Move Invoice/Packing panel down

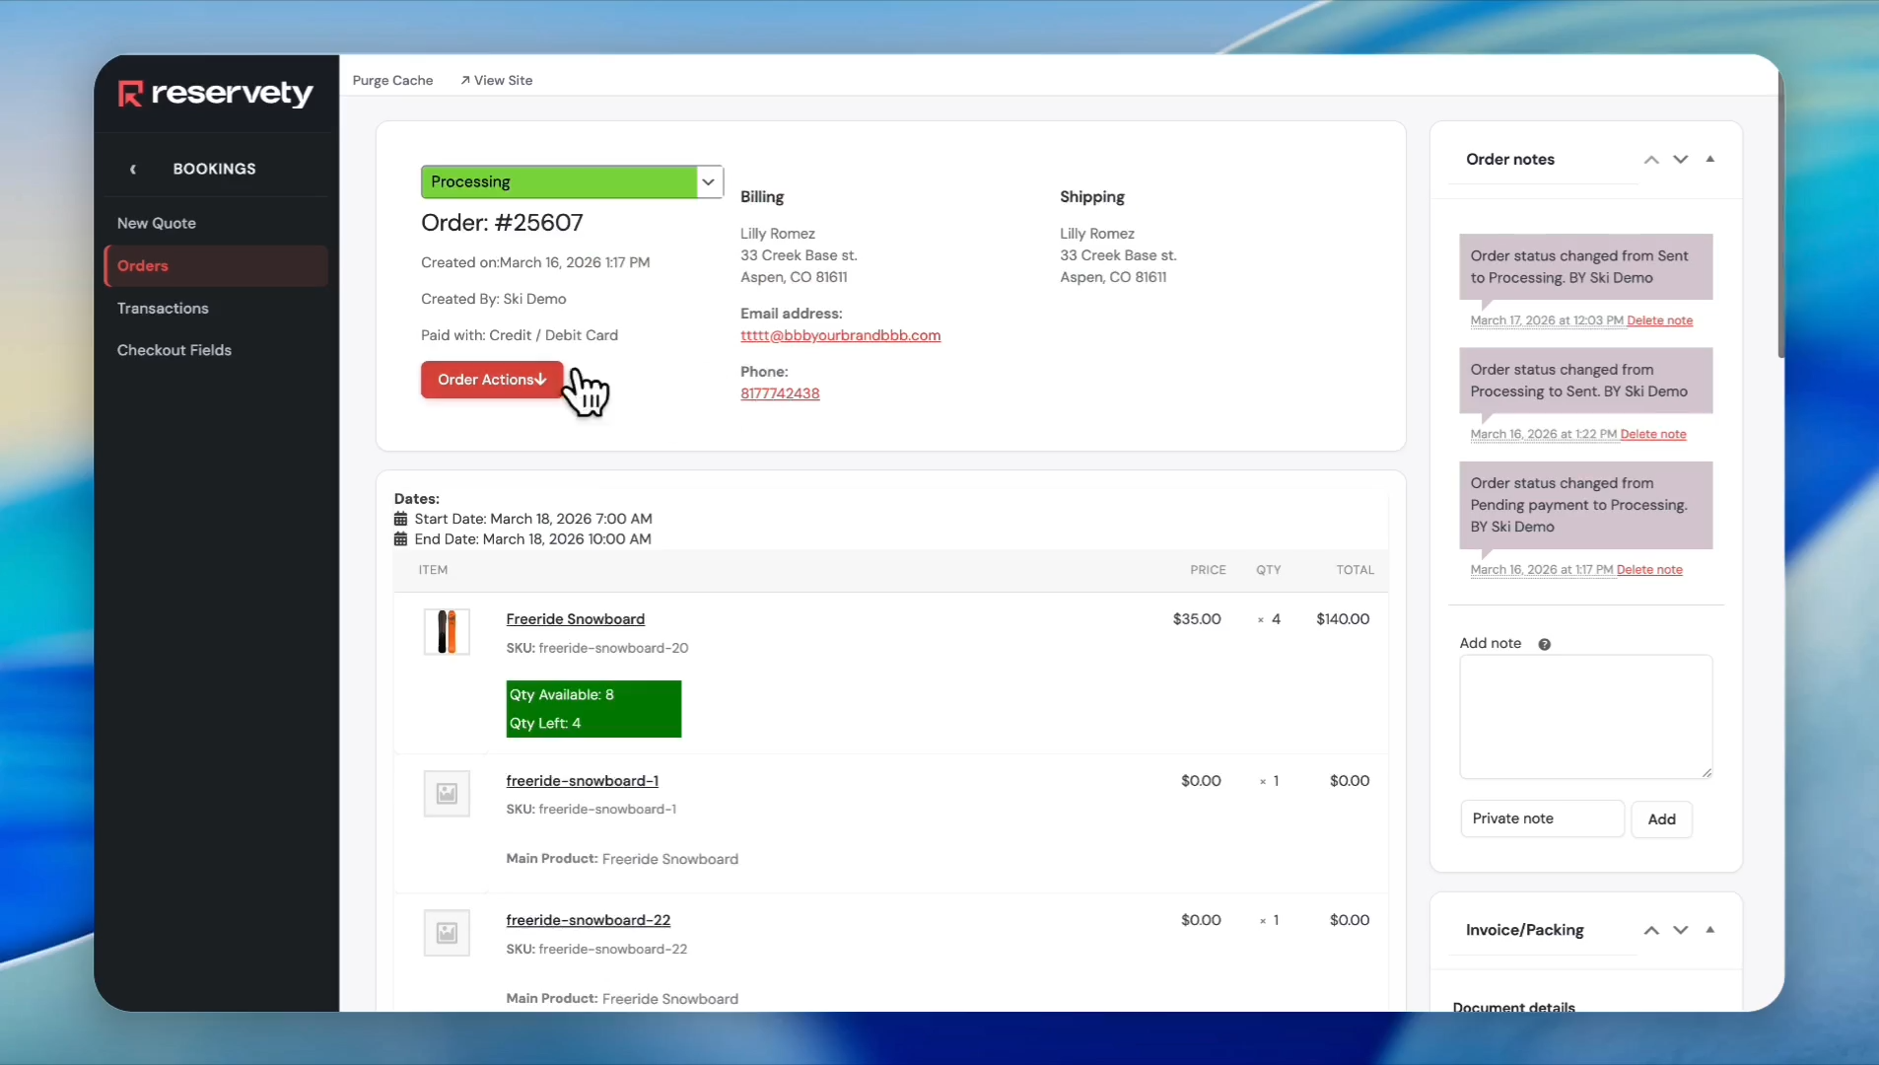coord(1681,930)
